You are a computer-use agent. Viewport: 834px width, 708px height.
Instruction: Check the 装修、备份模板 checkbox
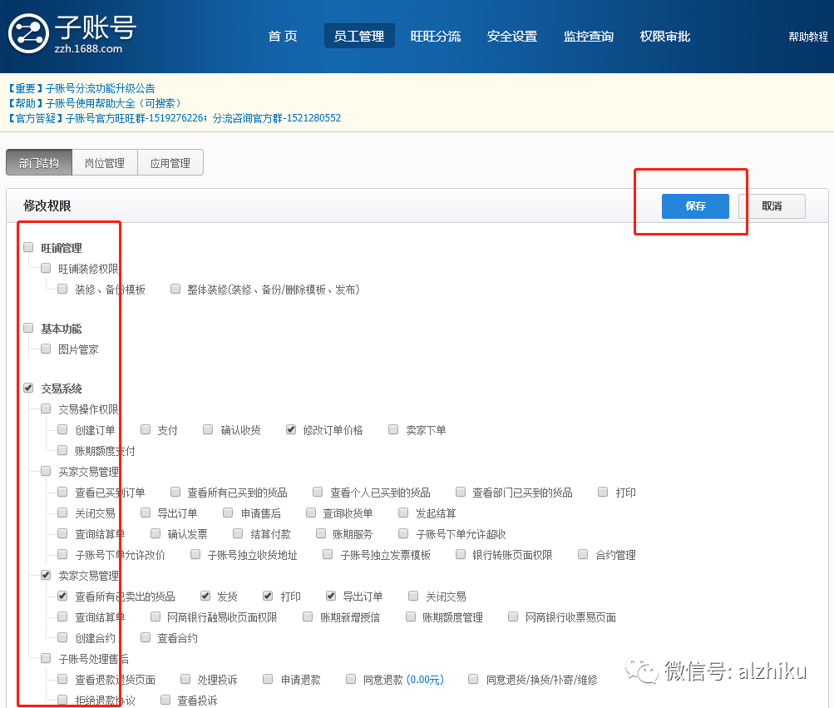(x=62, y=289)
